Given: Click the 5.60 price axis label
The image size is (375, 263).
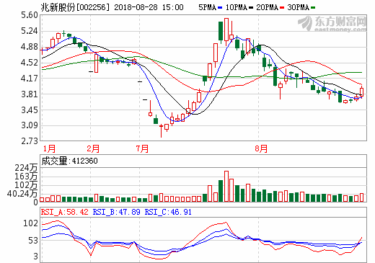Looking at the screenshot, I should (x=30, y=15).
